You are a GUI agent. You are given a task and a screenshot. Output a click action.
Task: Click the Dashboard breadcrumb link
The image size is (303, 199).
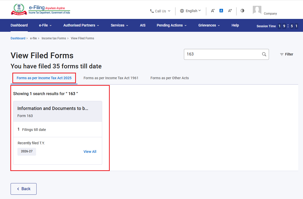click(x=18, y=38)
